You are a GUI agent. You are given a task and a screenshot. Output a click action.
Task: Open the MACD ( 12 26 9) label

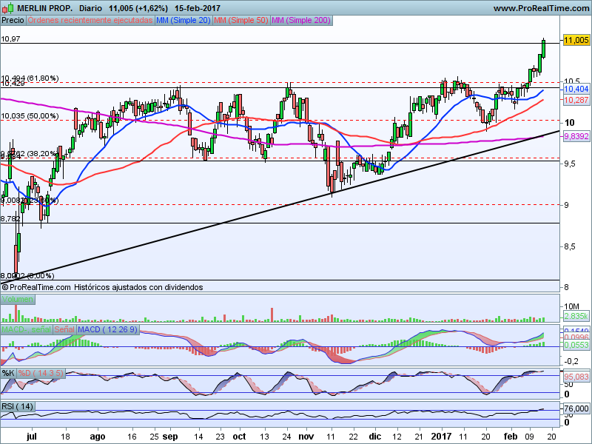[x=108, y=329]
